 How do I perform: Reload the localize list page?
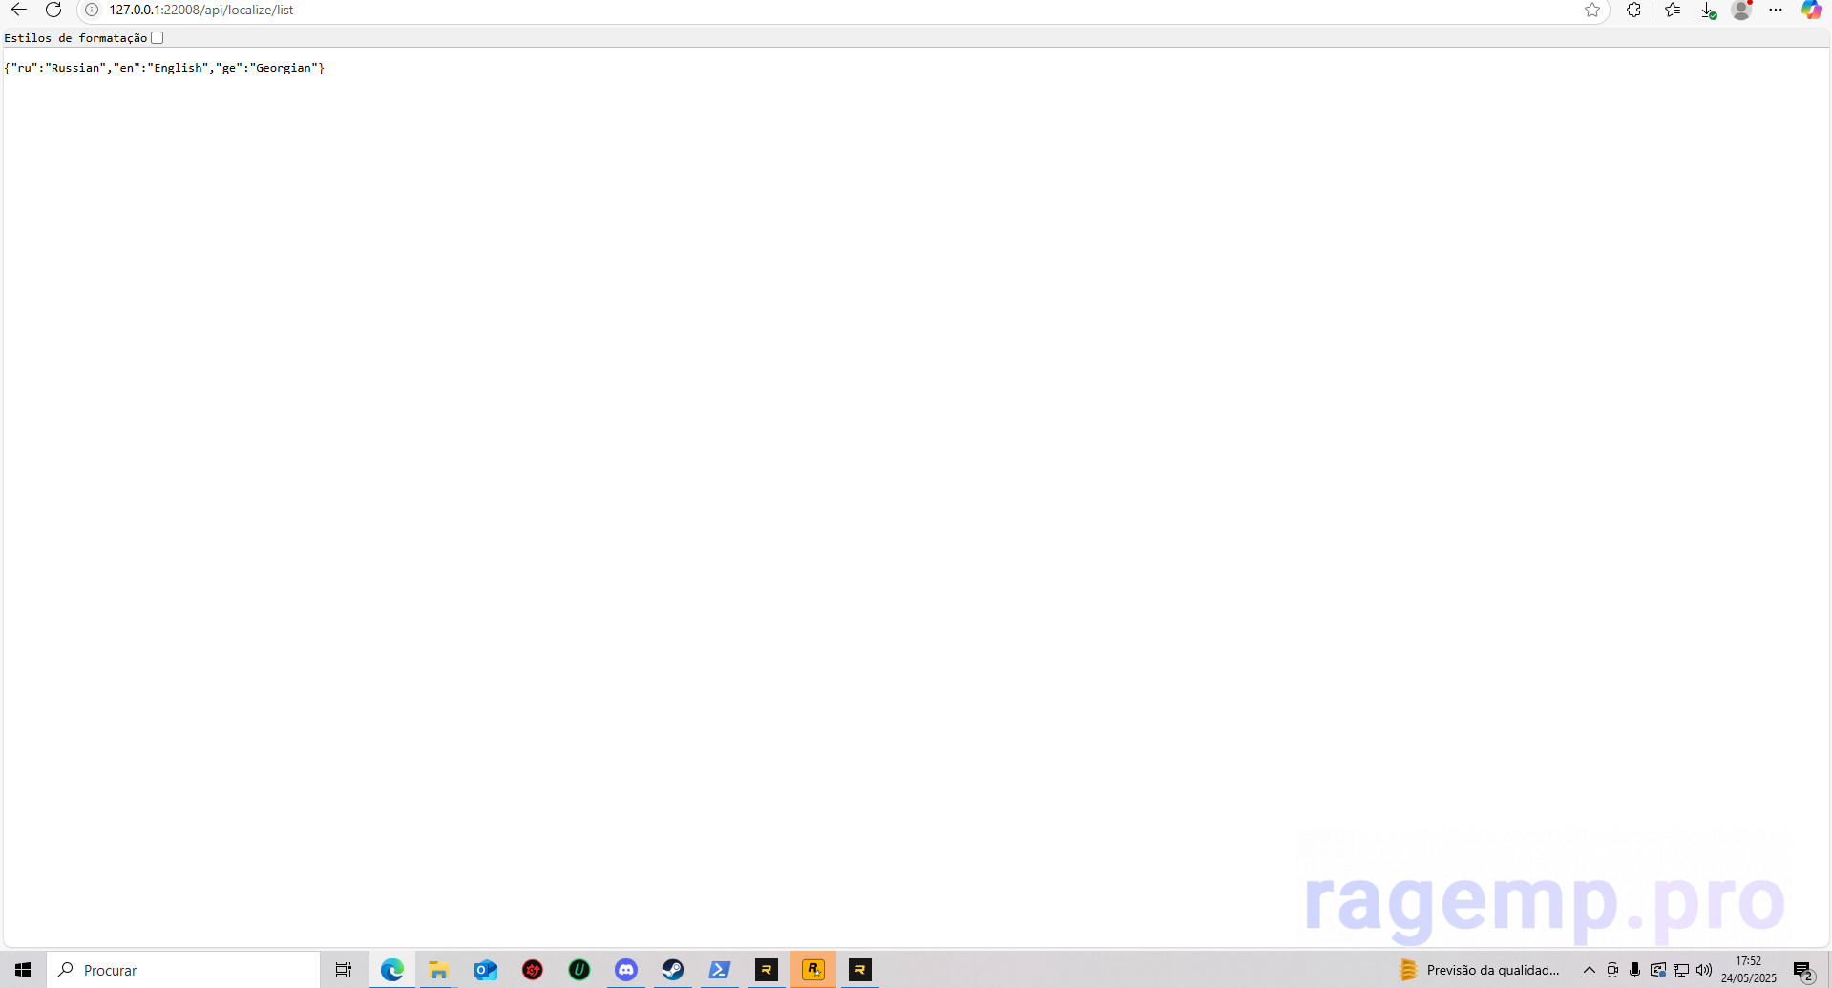pyautogui.click(x=53, y=10)
